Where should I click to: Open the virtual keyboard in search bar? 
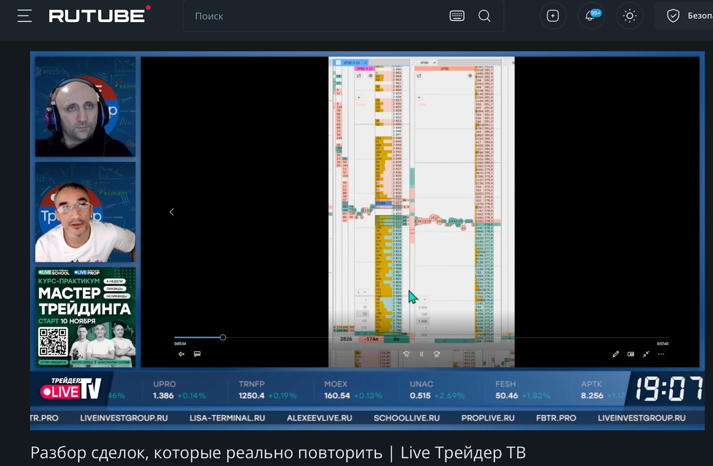pos(457,16)
